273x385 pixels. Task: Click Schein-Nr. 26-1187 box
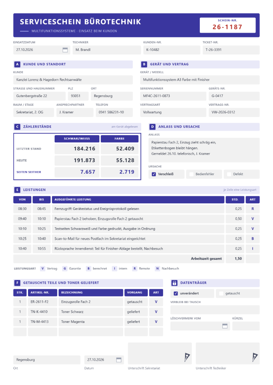click(228, 25)
